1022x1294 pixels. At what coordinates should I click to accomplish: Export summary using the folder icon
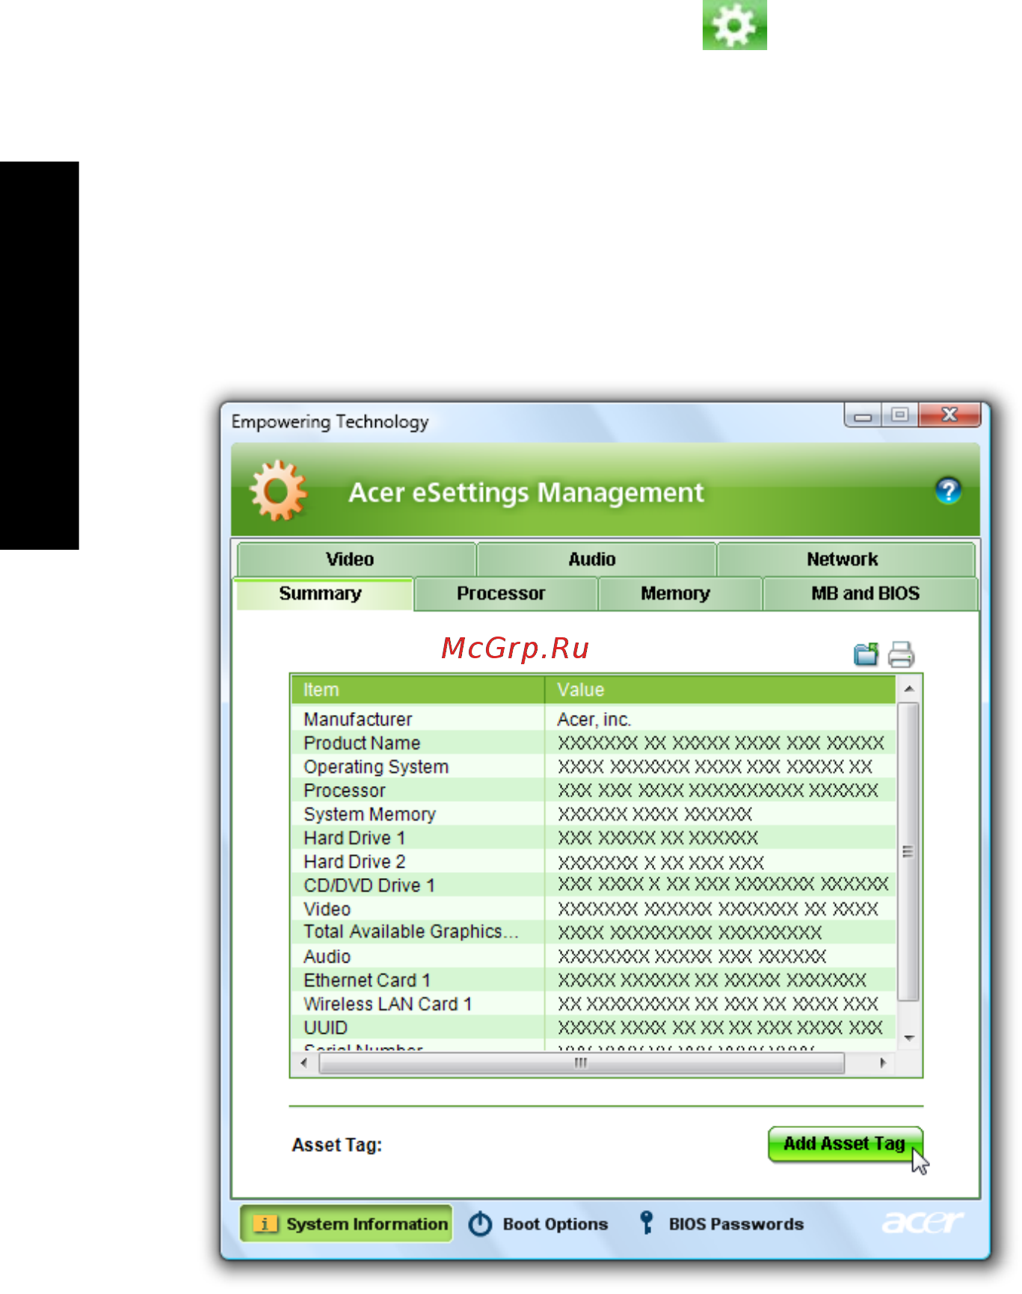tap(866, 654)
